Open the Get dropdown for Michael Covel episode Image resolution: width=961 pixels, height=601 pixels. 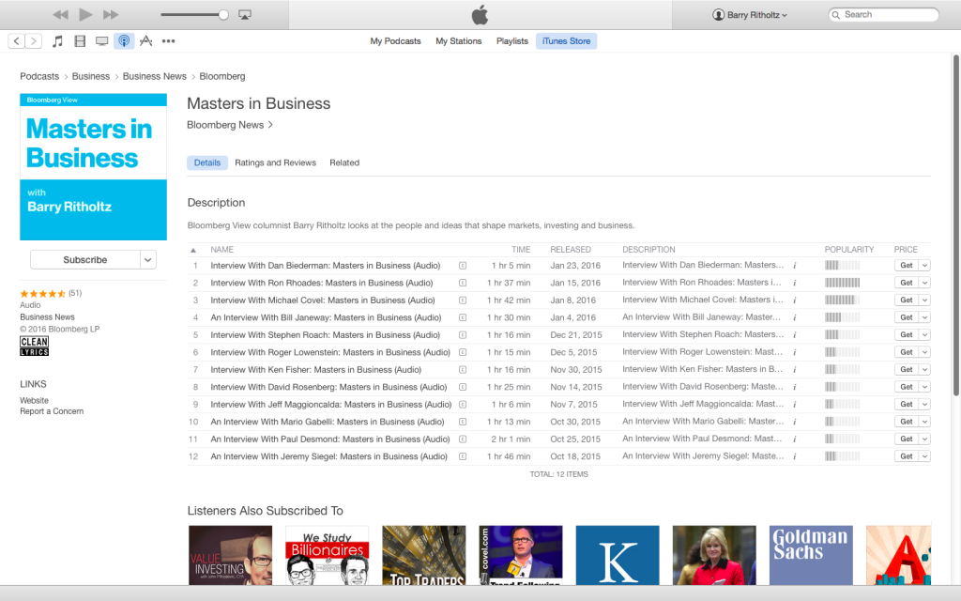pos(924,300)
